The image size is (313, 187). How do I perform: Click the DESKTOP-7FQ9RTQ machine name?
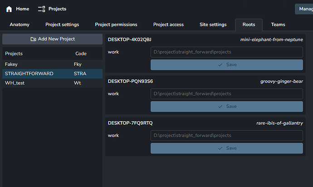click(x=130, y=123)
